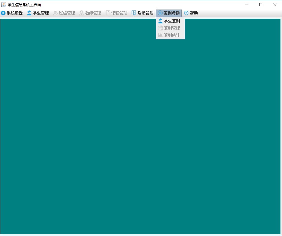Open the 帮助 menu
The image size is (282, 236).
click(191, 13)
